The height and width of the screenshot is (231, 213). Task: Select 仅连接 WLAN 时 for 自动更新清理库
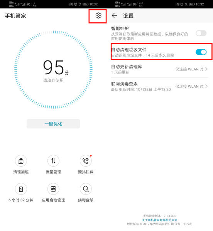click(x=189, y=69)
